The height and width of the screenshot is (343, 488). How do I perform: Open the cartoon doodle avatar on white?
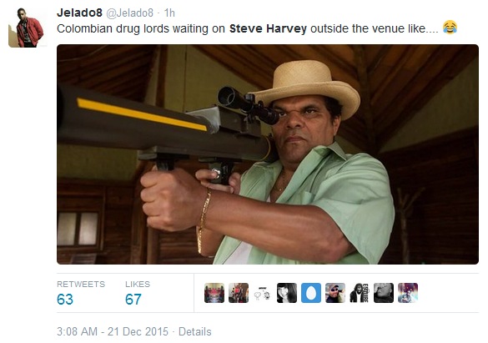tap(263, 293)
